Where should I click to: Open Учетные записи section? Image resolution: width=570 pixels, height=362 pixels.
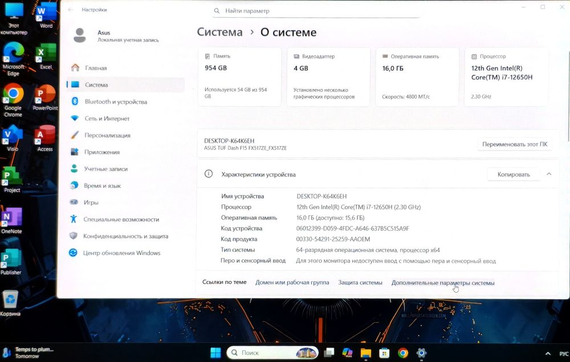point(125,169)
